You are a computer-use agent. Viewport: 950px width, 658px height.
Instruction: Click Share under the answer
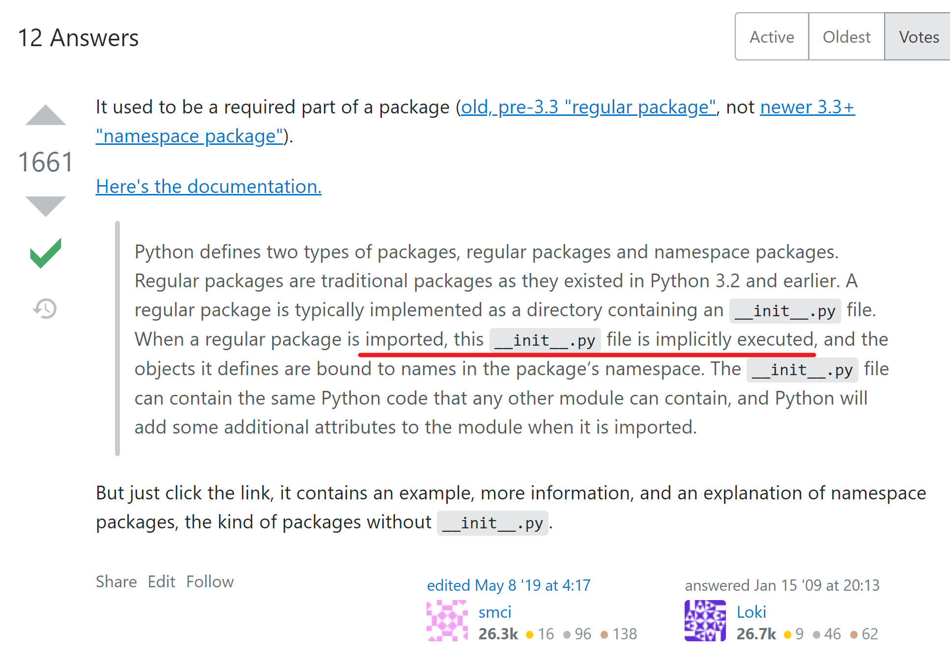pyautogui.click(x=116, y=581)
